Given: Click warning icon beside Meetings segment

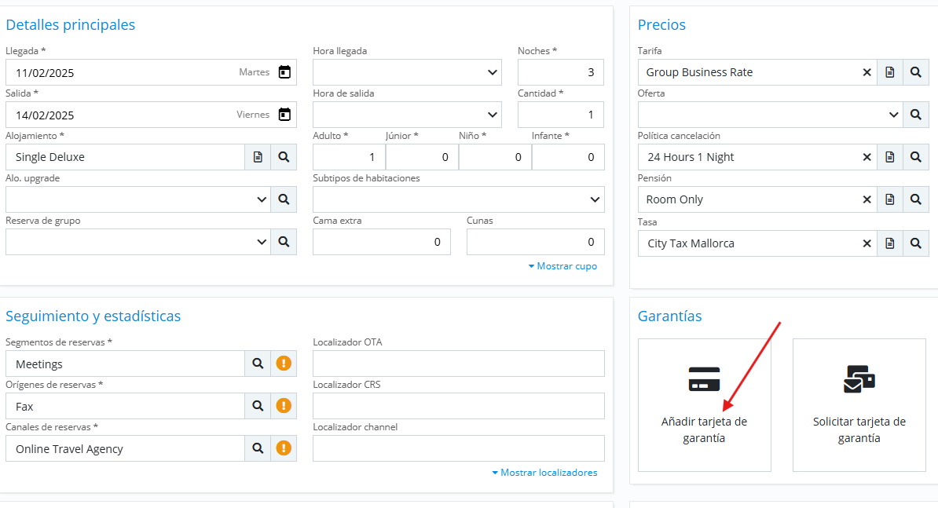Looking at the screenshot, I should pos(284,364).
